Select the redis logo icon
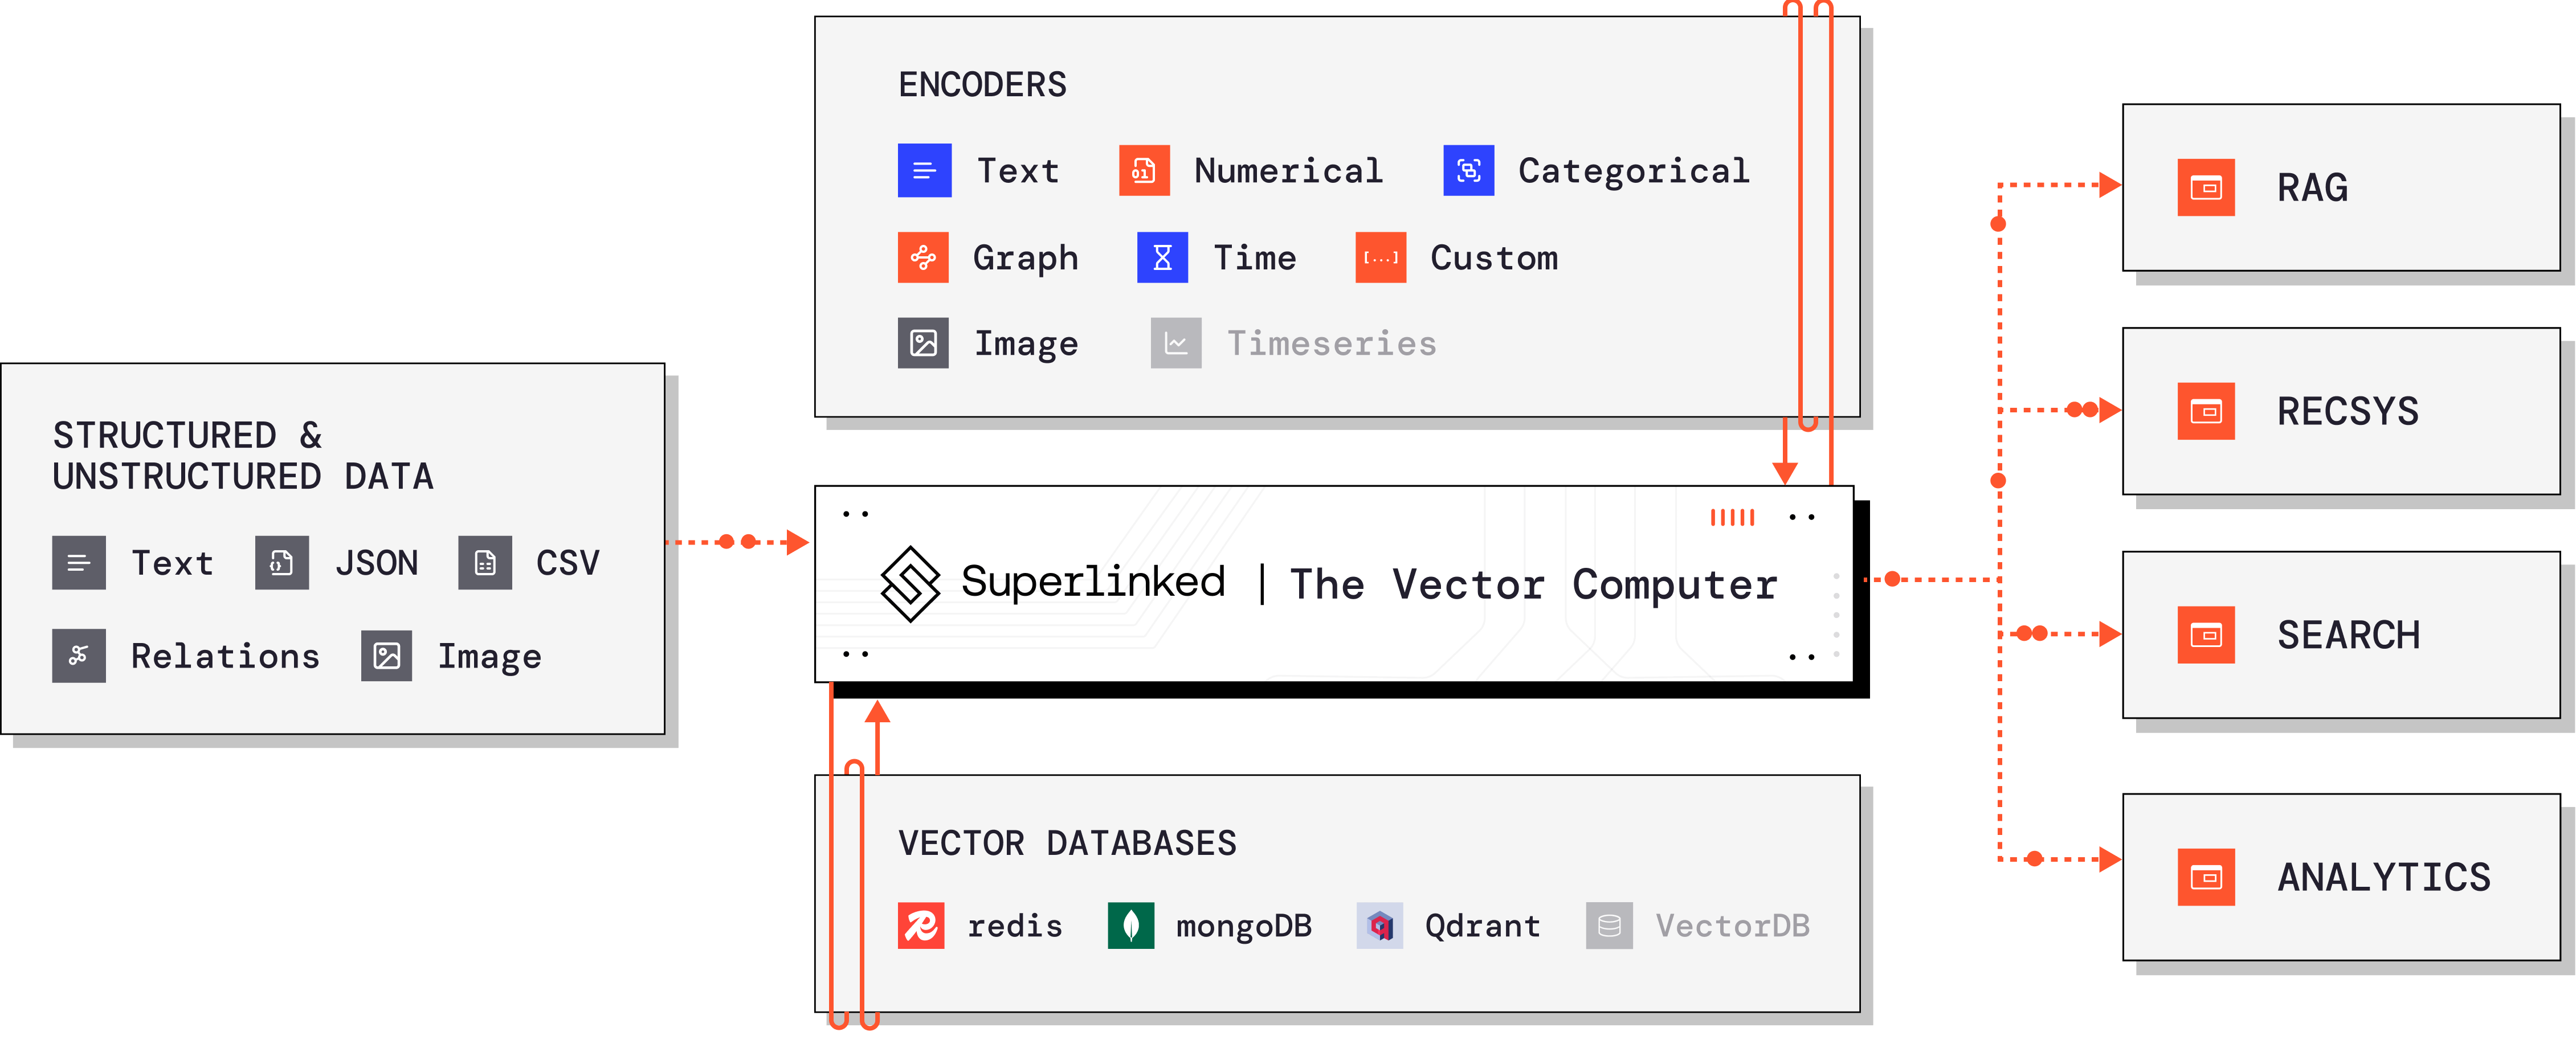This screenshot has width=2576, height=1044. point(921,926)
